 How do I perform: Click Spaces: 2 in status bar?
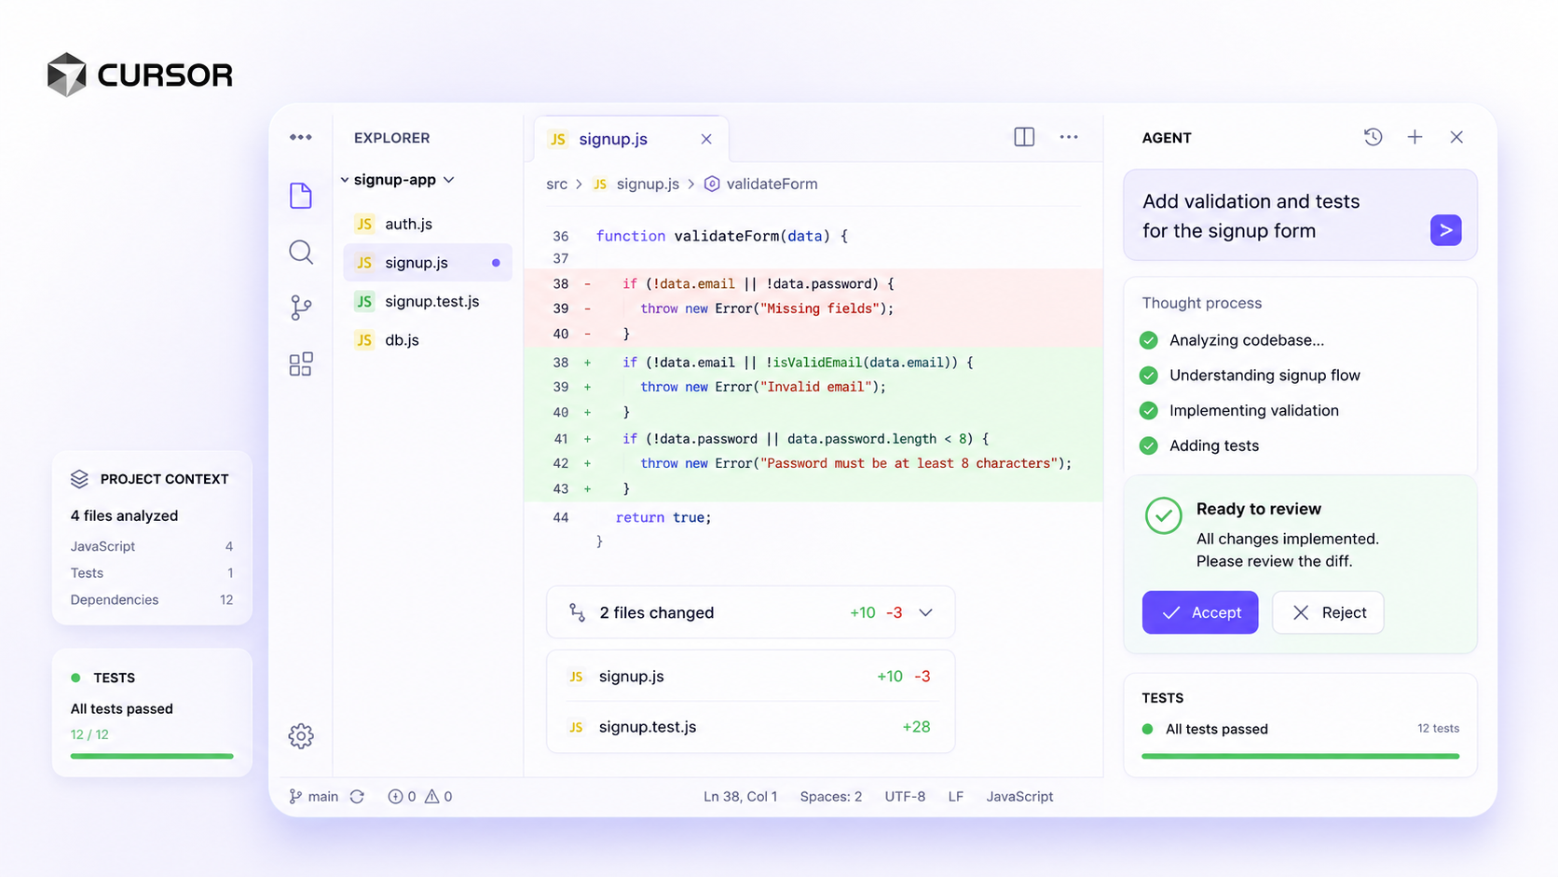tap(831, 797)
